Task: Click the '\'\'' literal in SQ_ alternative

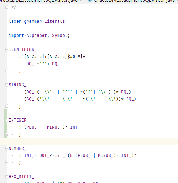Action: coord(67,99)
